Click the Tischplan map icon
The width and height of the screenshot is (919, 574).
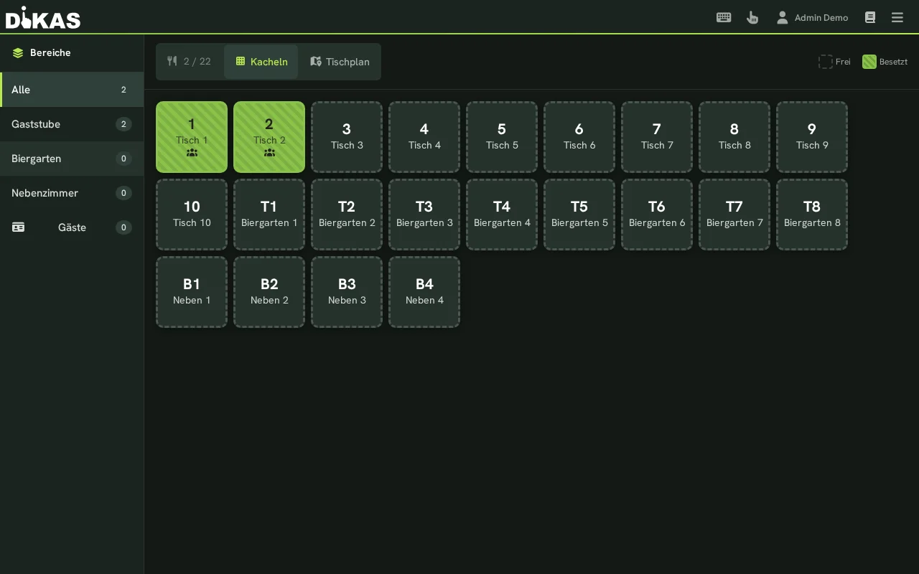(316, 62)
